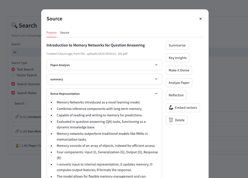Click the magnifying glass Search icon

tap(14, 25)
